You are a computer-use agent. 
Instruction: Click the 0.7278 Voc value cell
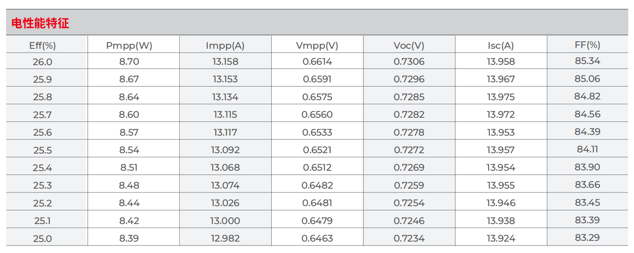(409, 133)
